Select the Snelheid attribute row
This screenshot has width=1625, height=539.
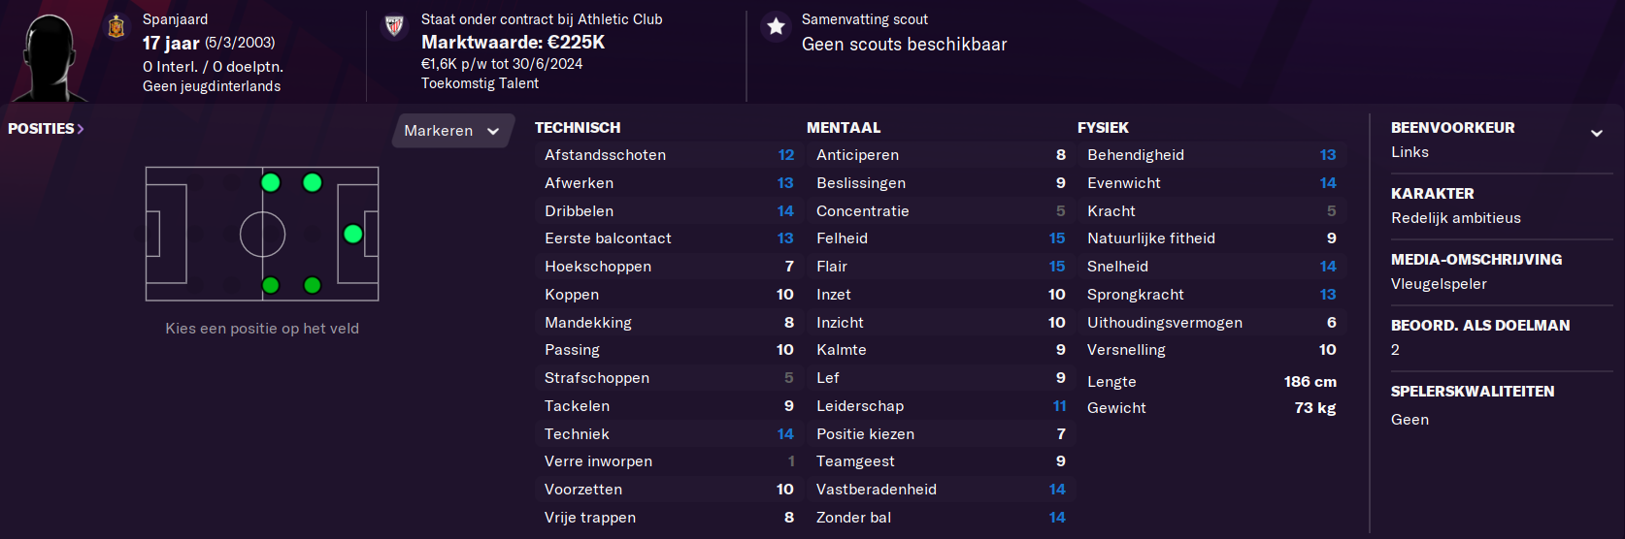(1211, 267)
